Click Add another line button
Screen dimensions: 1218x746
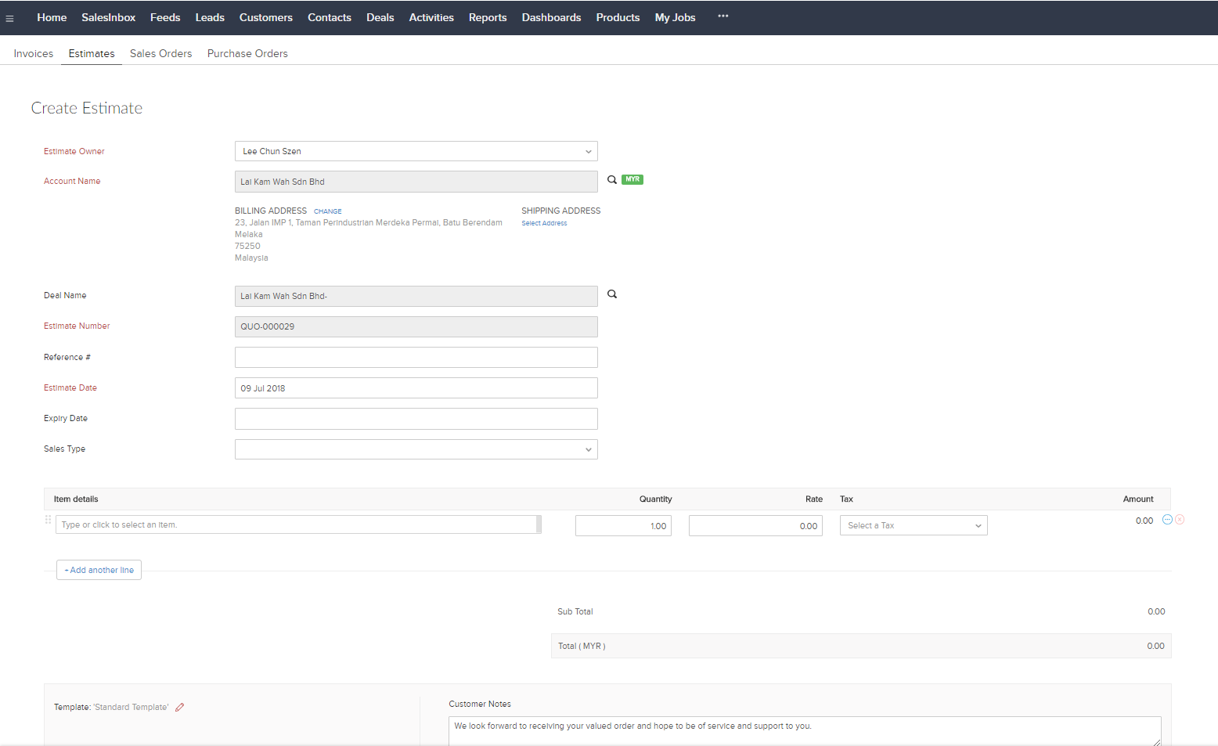click(99, 570)
